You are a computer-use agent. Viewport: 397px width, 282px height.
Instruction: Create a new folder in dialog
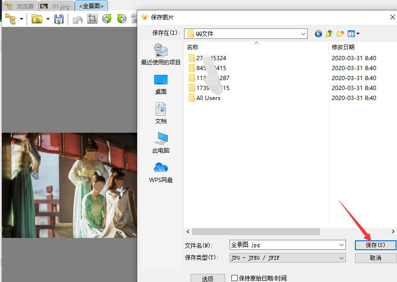[340, 34]
